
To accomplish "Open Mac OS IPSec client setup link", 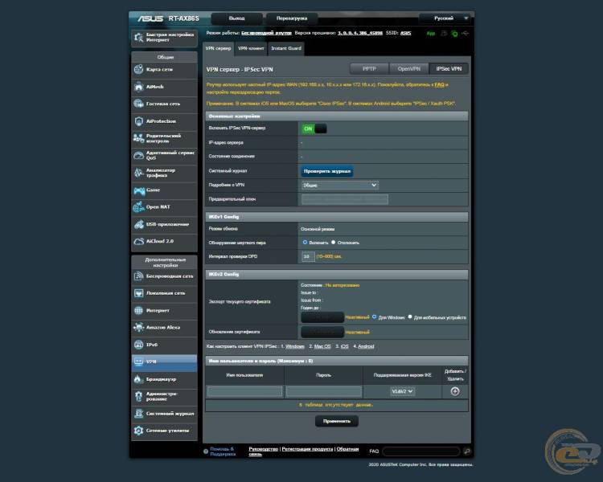I will (x=322, y=346).
